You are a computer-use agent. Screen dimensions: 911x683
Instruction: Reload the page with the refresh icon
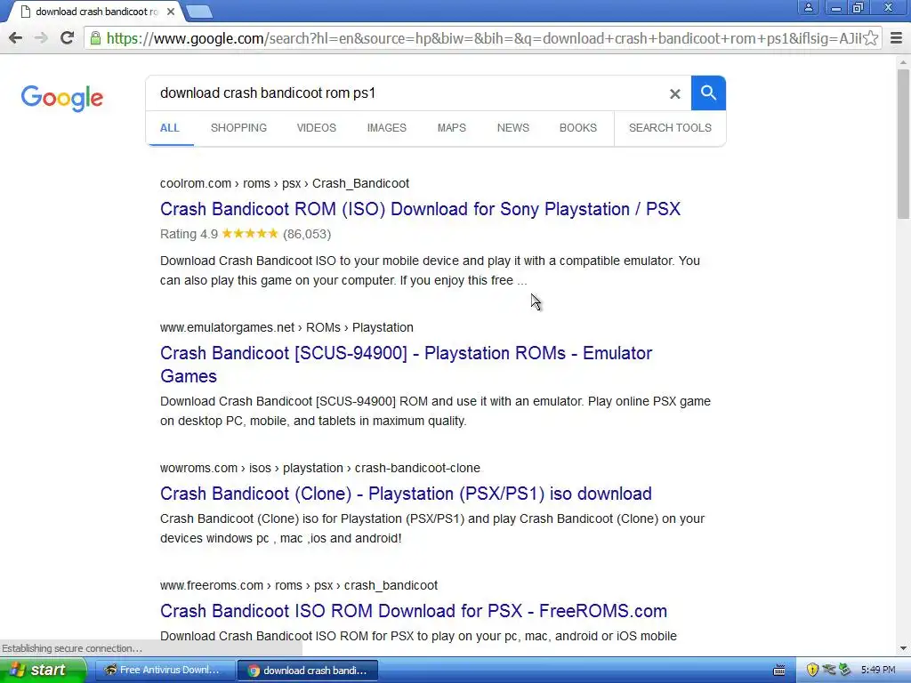pos(67,38)
